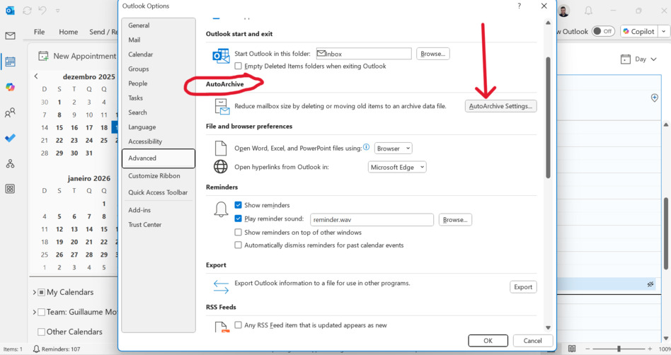The height and width of the screenshot is (355, 671).
Task: Open the More Apps grid icon in the sidebar
Action: click(11, 189)
